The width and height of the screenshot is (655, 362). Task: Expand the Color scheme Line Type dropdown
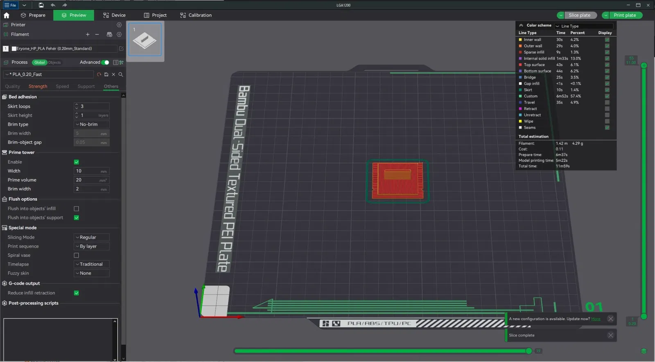click(584, 26)
